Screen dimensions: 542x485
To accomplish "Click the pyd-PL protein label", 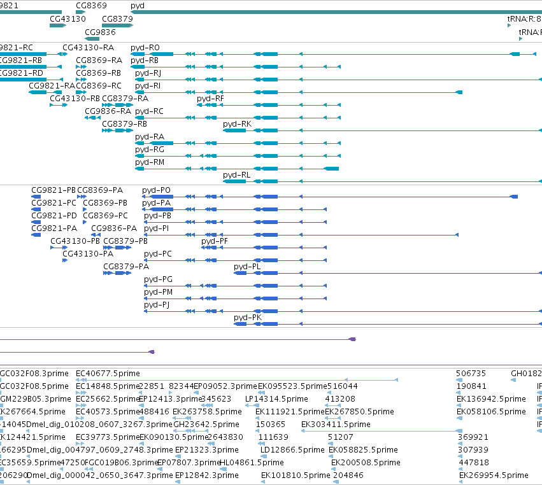I will [x=247, y=267].
